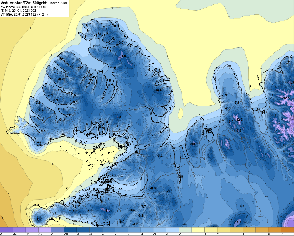294x236 pixels.
Task: Click the header text 'Hitakort (2m)'
Action: tap(57, 3)
